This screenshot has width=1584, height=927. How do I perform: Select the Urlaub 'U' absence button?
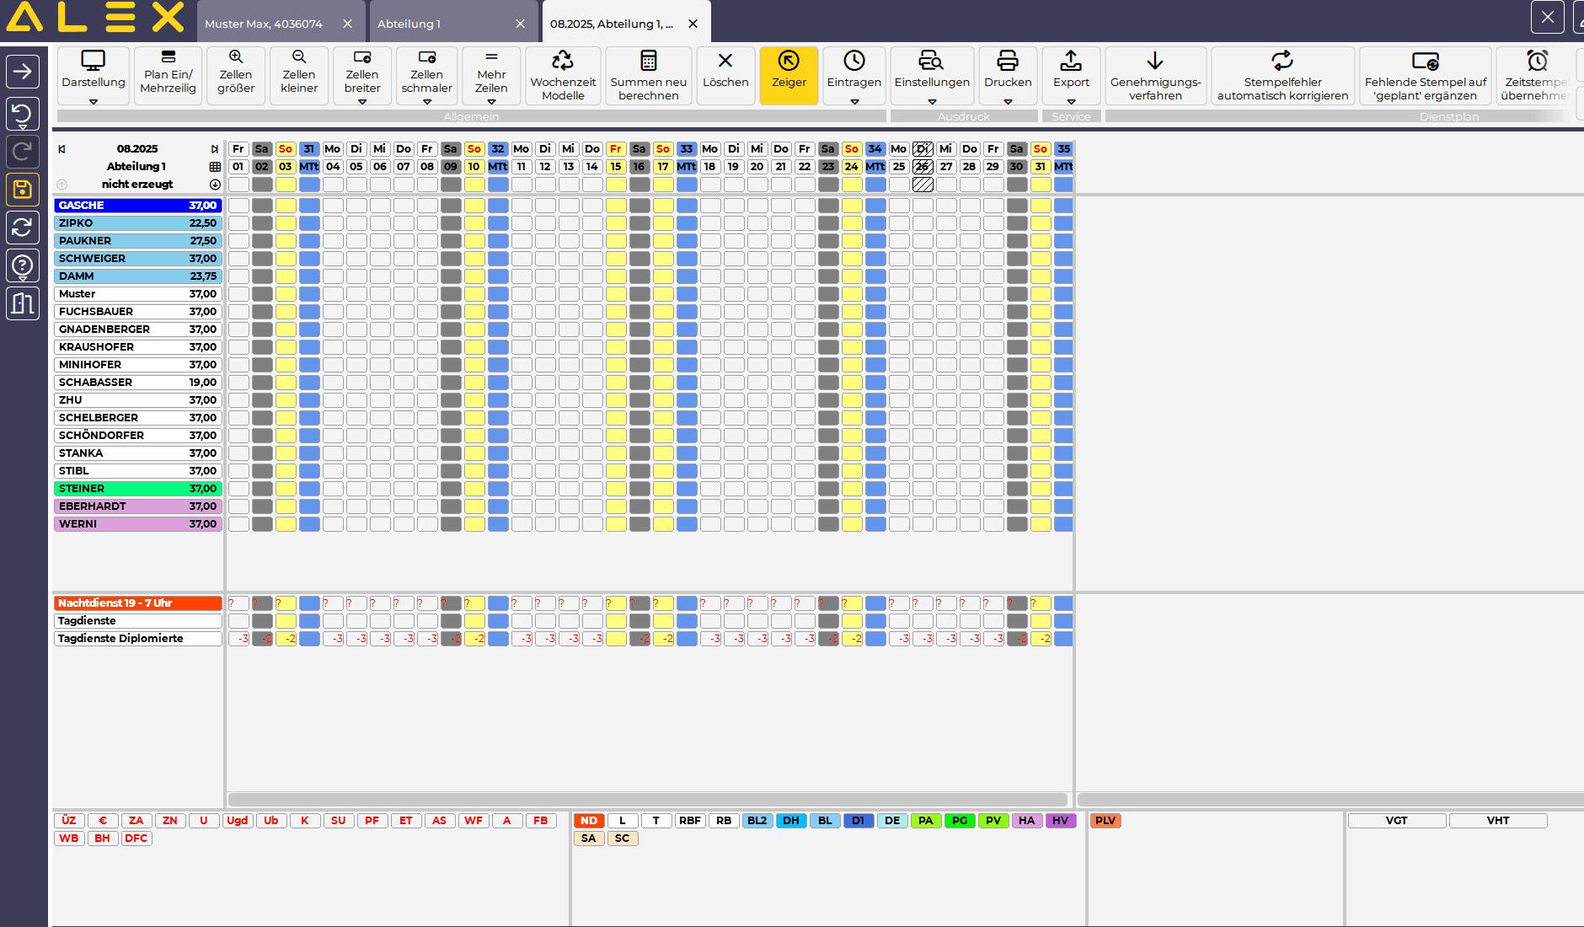coord(204,821)
